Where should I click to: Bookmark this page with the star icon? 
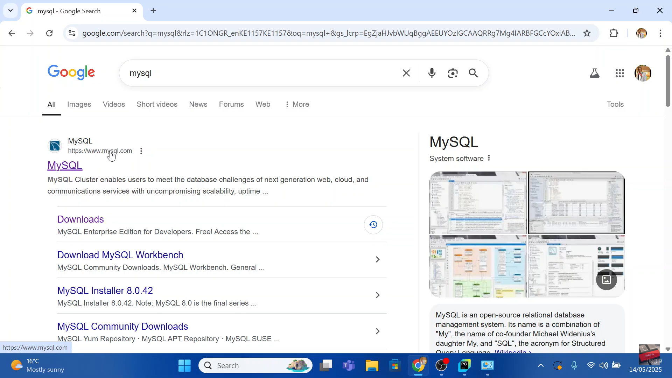pyautogui.click(x=587, y=33)
